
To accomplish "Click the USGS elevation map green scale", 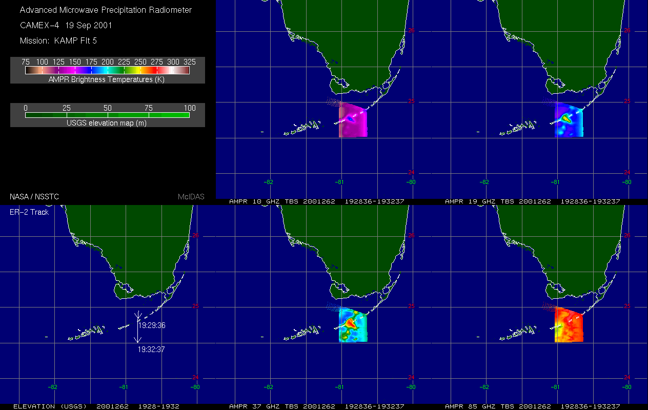I will (107, 115).
